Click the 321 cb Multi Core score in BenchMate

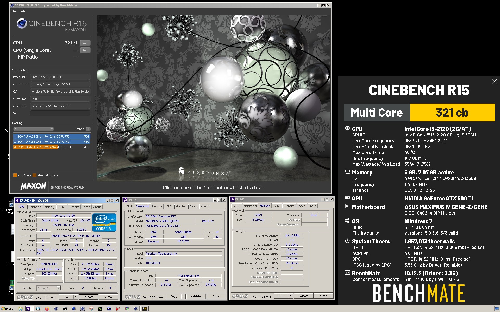click(452, 113)
